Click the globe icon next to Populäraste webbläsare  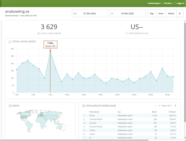click(x=84, y=106)
